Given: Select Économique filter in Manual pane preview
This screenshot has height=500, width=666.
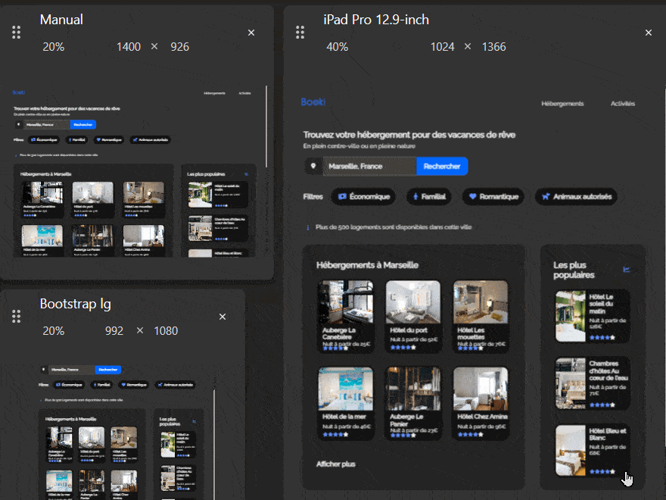Looking at the screenshot, I should 44,140.
